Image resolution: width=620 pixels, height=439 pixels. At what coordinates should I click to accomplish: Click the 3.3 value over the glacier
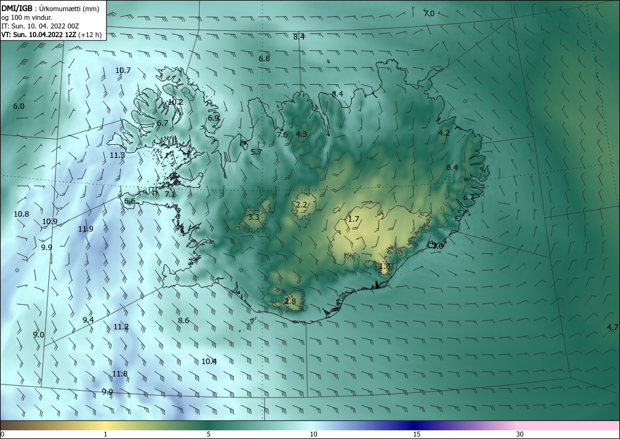(x=254, y=217)
